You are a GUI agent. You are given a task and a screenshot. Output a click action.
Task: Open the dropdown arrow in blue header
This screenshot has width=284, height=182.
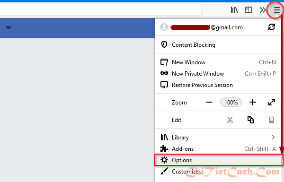[x=9, y=28]
